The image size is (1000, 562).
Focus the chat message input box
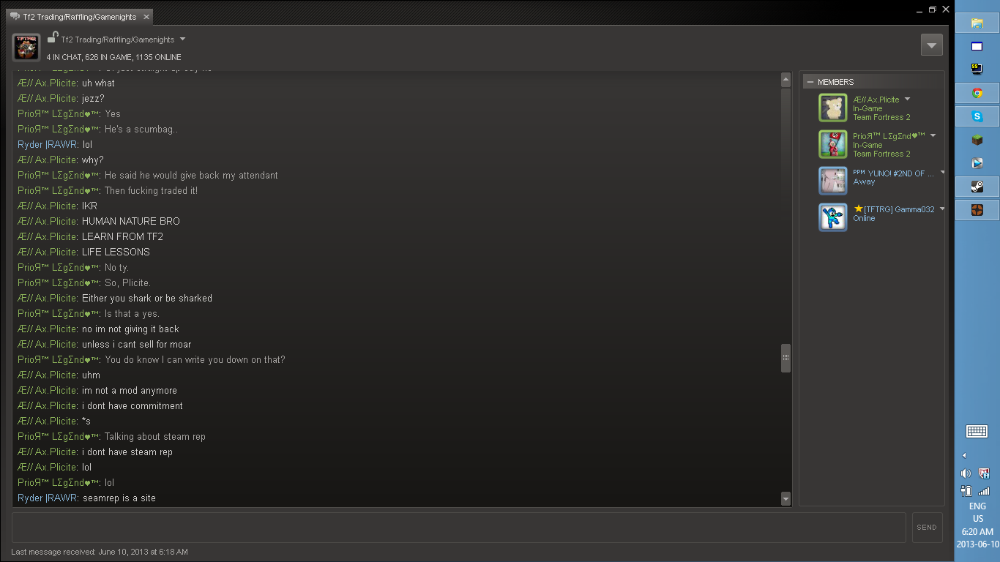click(x=459, y=528)
